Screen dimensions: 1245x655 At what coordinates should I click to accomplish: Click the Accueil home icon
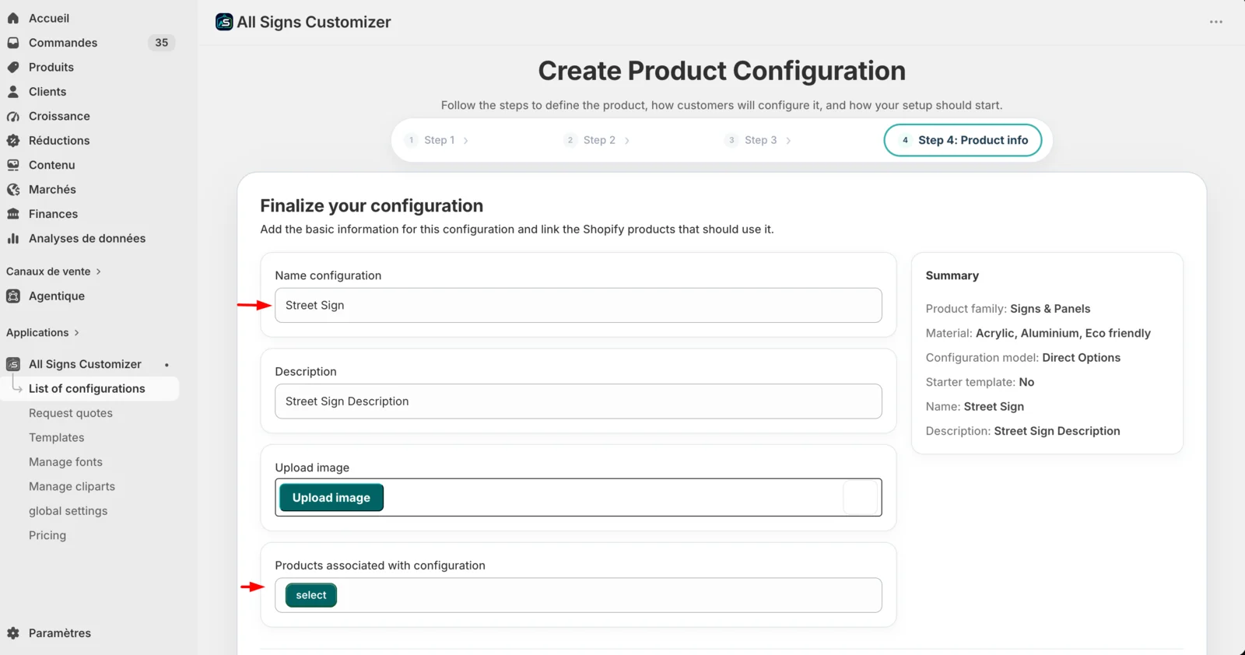pyautogui.click(x=13, y=18)
